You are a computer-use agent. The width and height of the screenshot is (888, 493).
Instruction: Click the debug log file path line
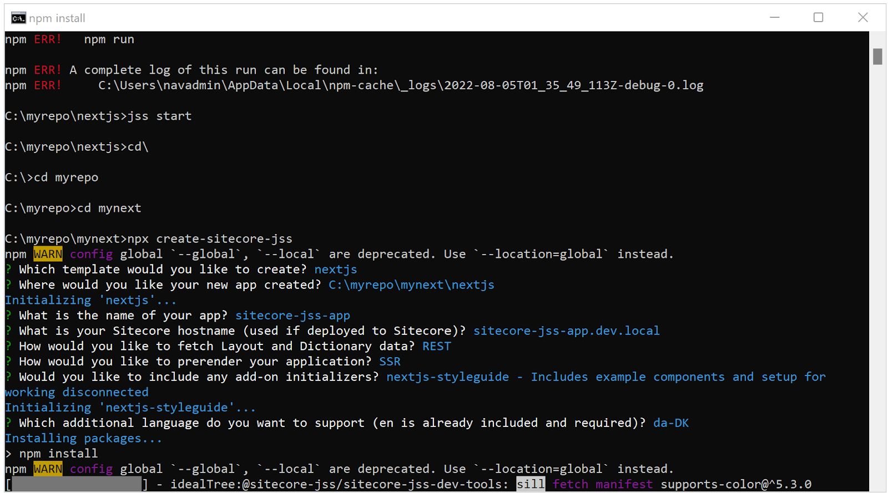coord(354,85)
